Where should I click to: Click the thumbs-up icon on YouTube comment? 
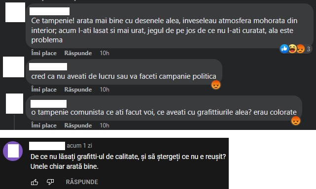(x=35, y=182)
